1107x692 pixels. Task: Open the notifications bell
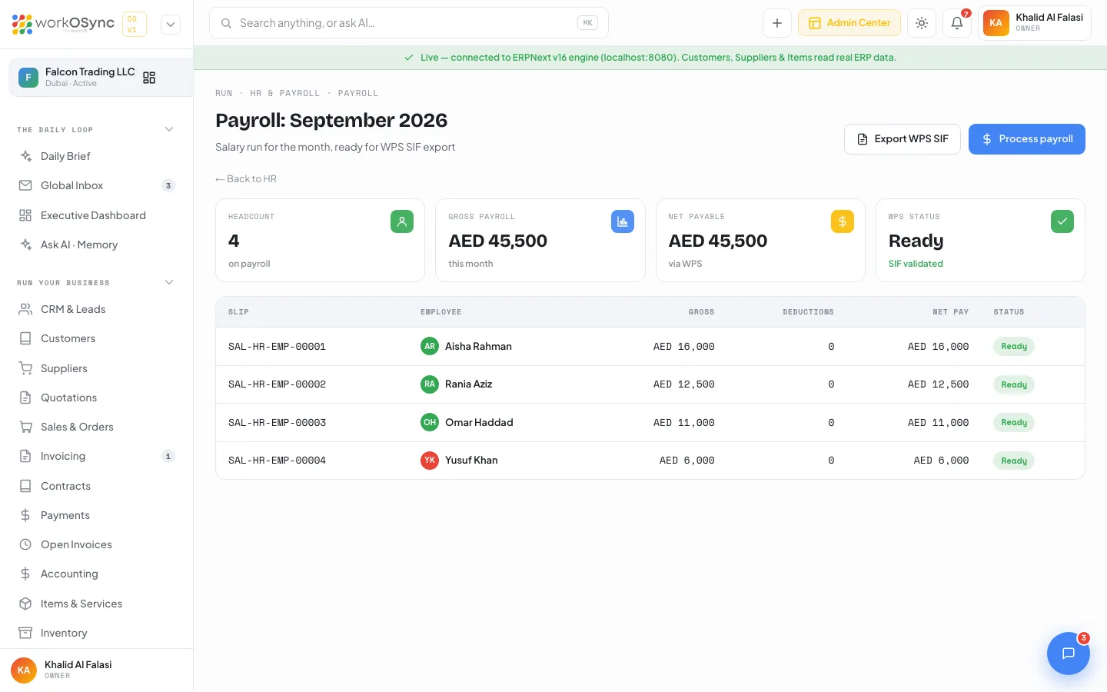(x=957, y=23)
